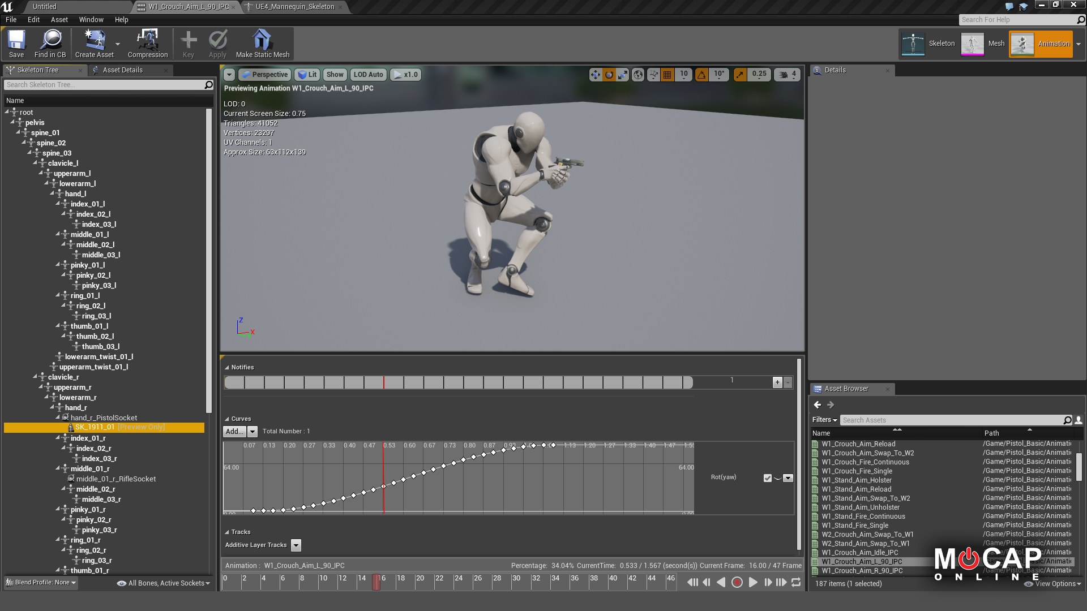Open the Compression settings icon
Screen dimensions: 1087x611
[x=148, y=44]
